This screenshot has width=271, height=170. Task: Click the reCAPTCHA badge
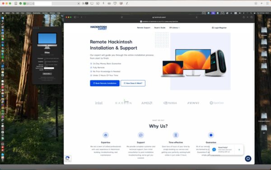pos(68,158)
